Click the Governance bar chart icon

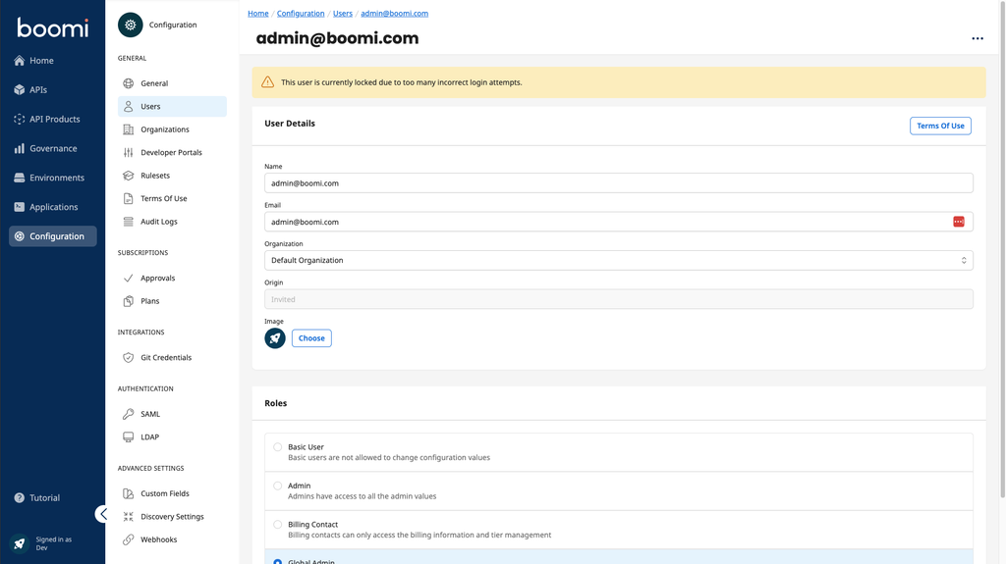20,149
